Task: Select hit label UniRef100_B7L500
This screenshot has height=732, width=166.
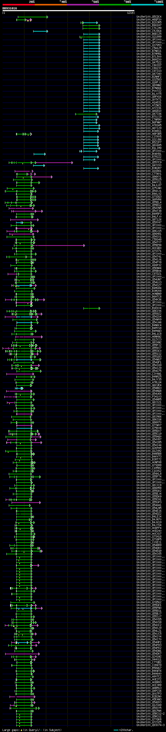Action: tap(149, 57)
